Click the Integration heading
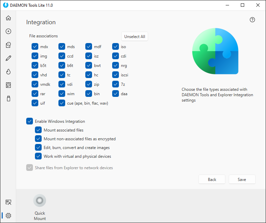This screenshot has width=266, height=223. [41, 22]
